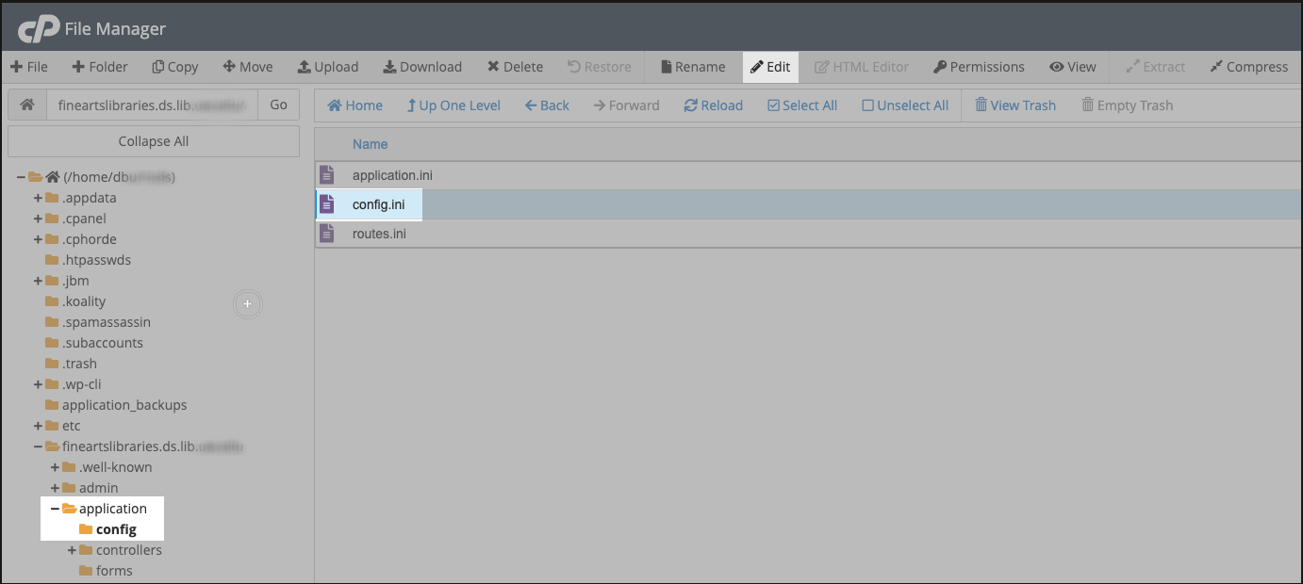
Task: Select the application.ini file
Action: pos(809,175)
